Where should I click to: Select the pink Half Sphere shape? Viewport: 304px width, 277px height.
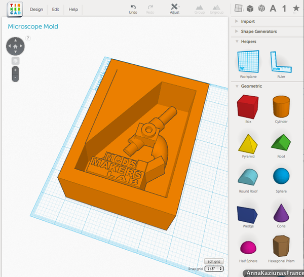tap(248, 252)
